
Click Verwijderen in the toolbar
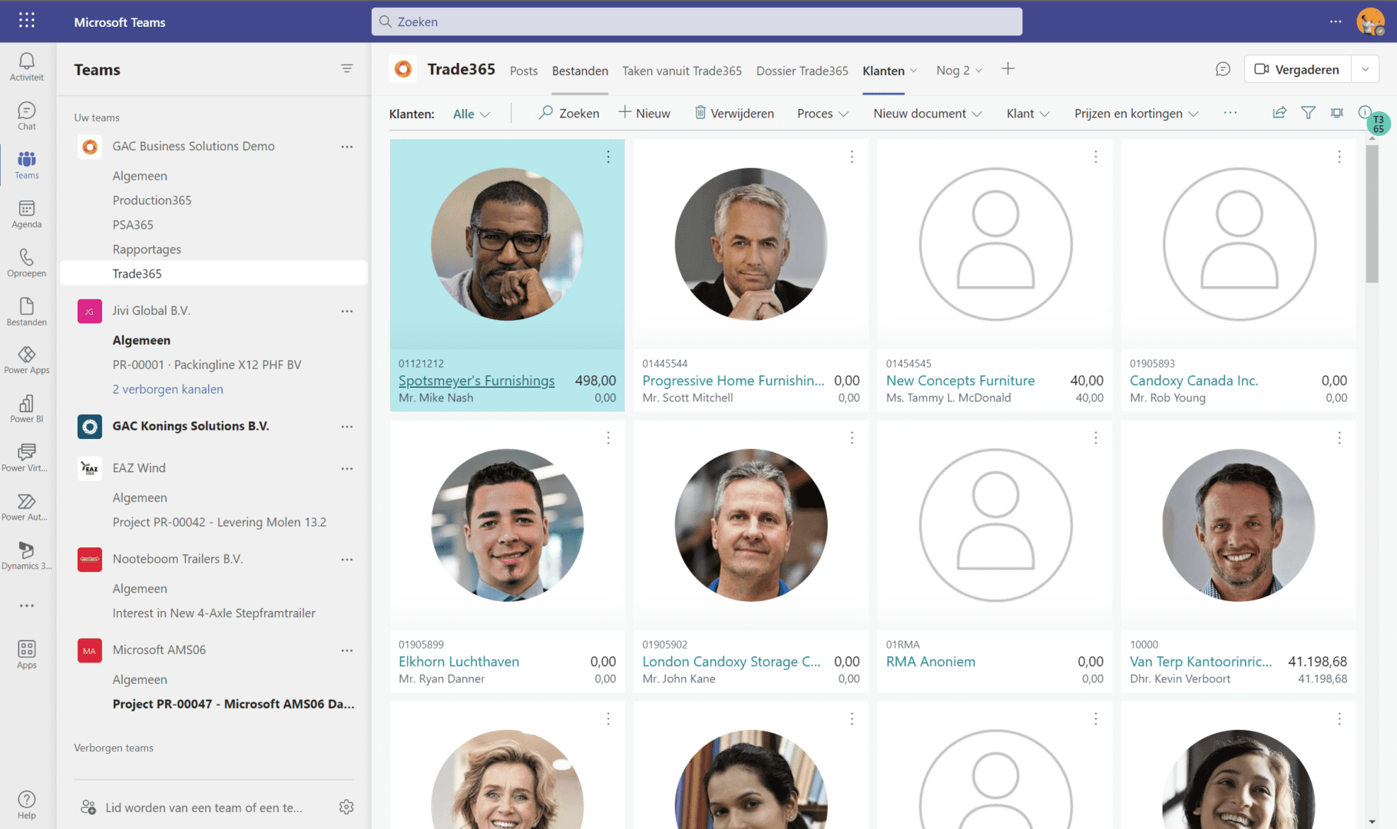[734, 114]
